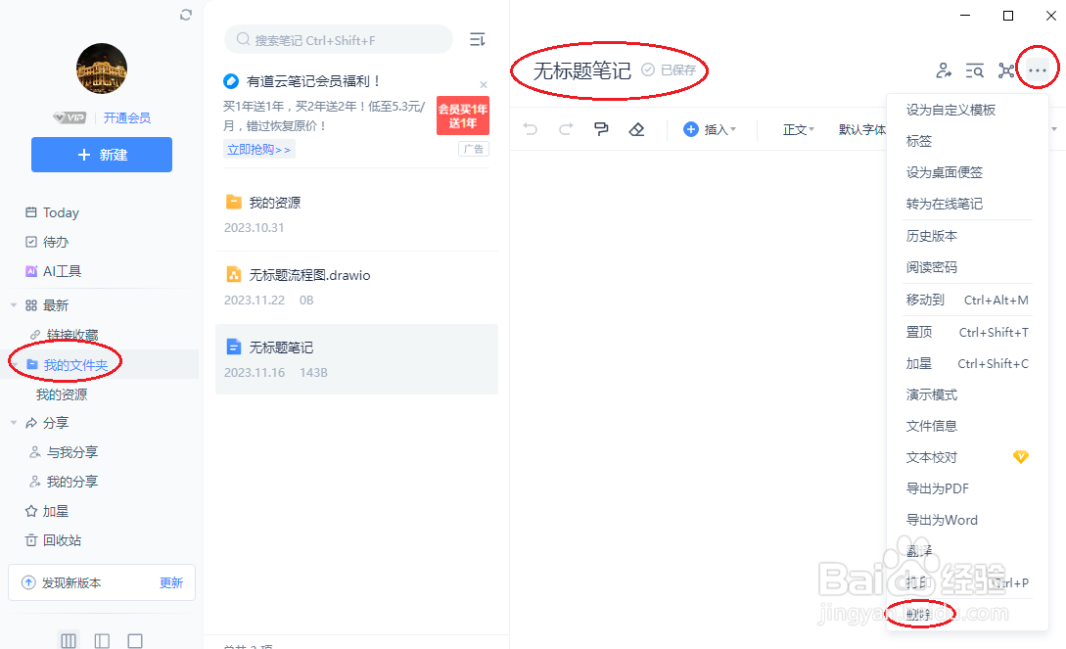Viewport: 1066px width, 649px height.
Task: Collapse the 最新 section arrow
Action: coord(14,305)
